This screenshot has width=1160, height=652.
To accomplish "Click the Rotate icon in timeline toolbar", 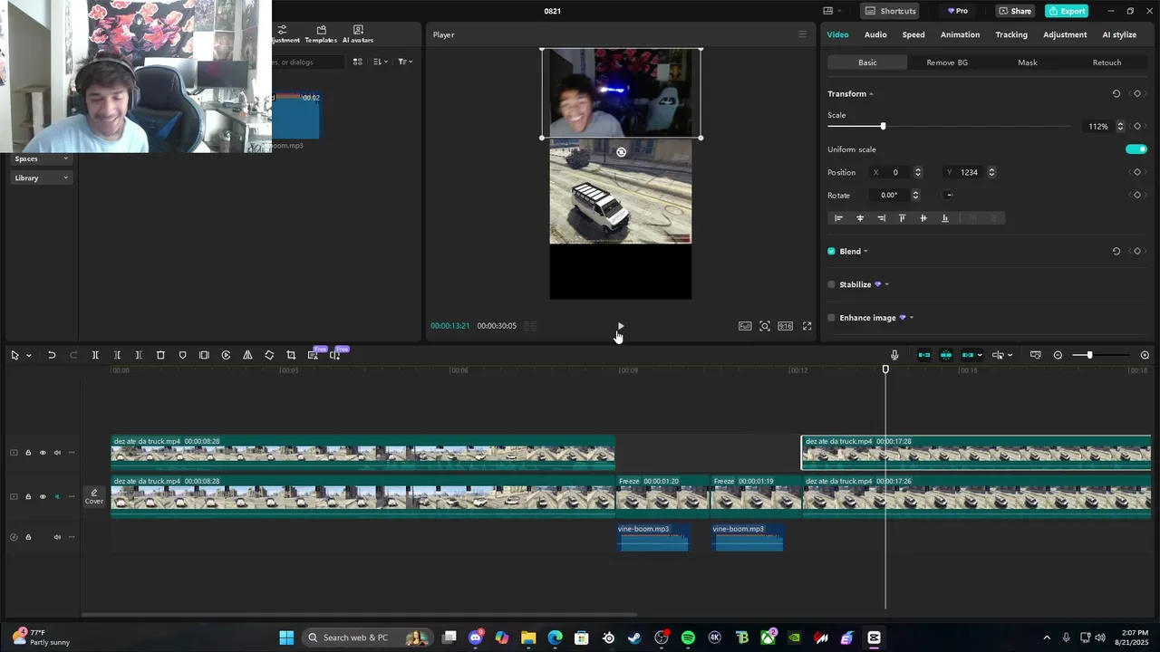I will pos(269,355).
